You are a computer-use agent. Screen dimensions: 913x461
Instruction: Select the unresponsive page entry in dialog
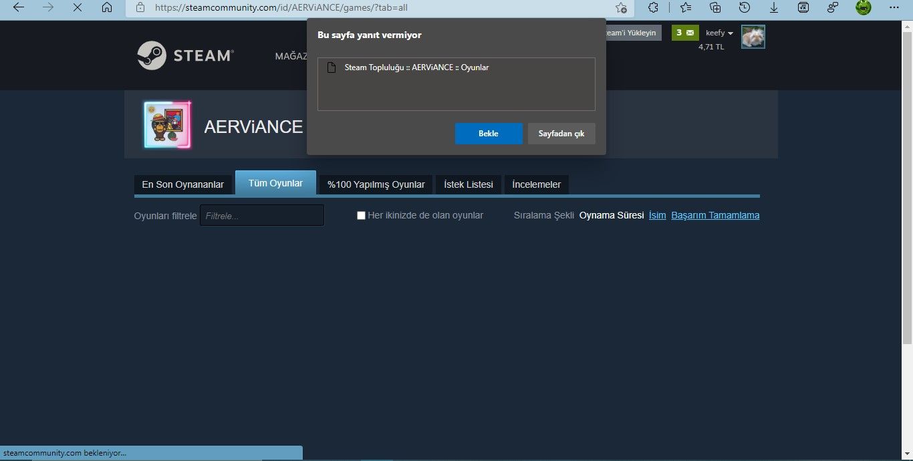coord(456,67)
